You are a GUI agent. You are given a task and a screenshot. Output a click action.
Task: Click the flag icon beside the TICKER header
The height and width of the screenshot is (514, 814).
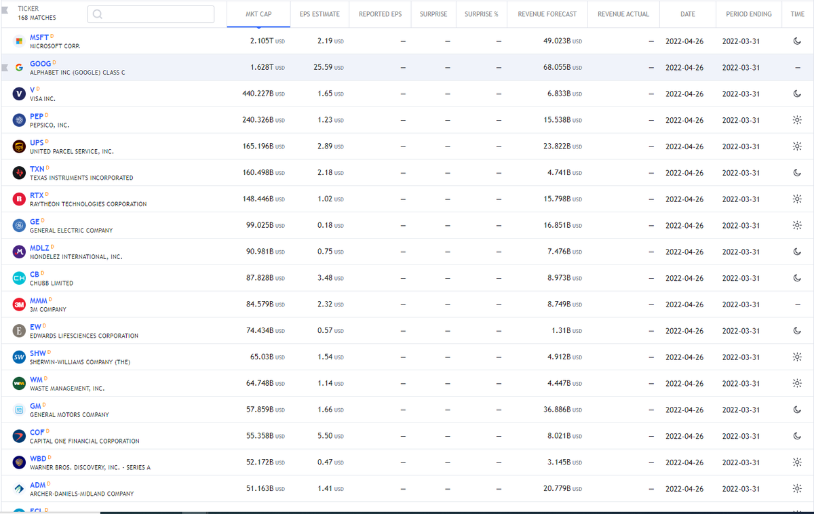pyautogui.click(x=5, y=9)
